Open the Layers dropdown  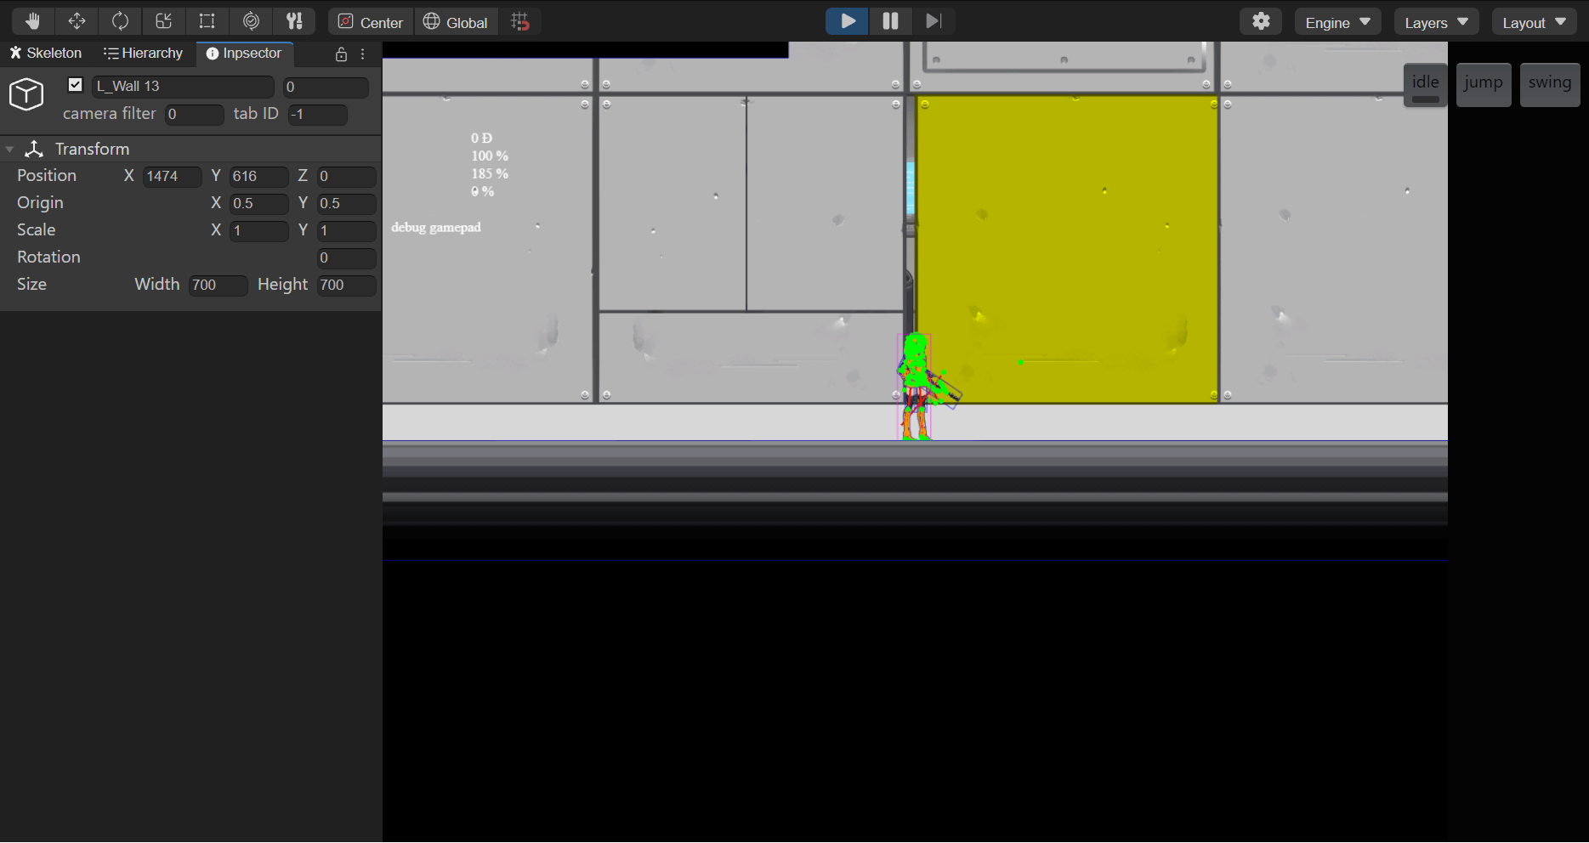pos(1436,23)
